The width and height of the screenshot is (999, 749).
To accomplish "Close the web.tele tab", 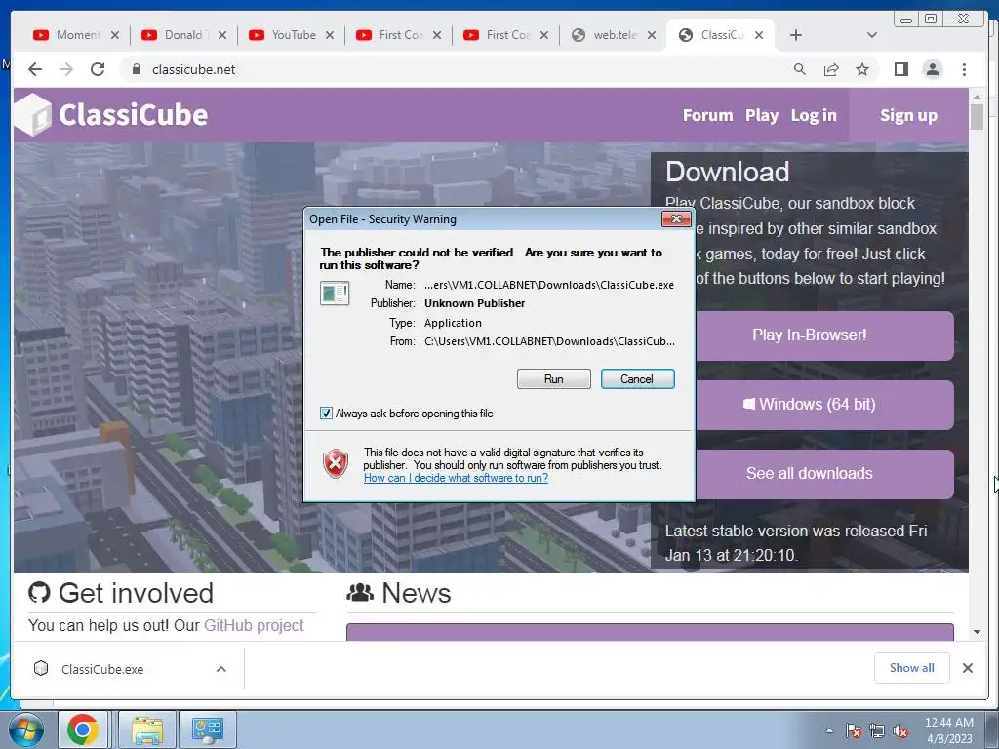I will click(651, 35).
